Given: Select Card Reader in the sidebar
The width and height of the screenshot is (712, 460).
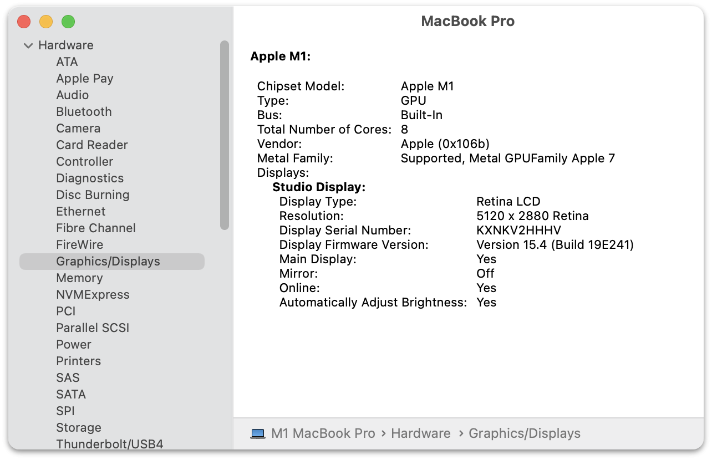Looking at the screenshot, I should tap(91, 145).
